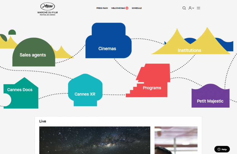
Task: Open the search magnifier icon
Action: [x=184, y=8]
